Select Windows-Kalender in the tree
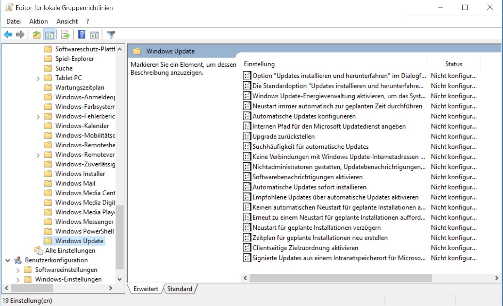Image resolution: width=503 pixels, height=306 pixels. click(82, 126)
